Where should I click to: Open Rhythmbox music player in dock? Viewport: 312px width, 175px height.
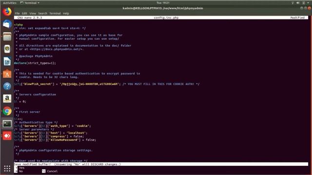point(7,49)
